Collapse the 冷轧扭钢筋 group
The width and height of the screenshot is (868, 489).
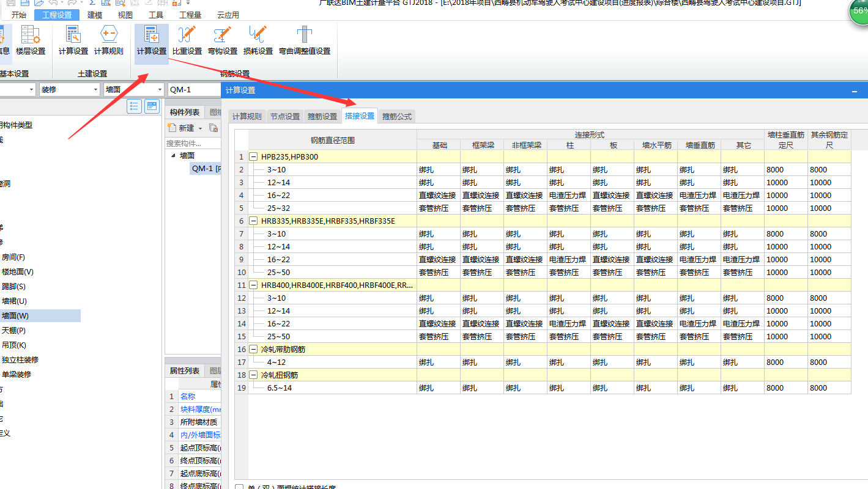[253, 375]
